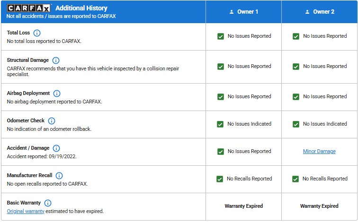Viewport: 358px width, 222px height.
Task: Show info for Odometer Check
Action: coord(52,121)
